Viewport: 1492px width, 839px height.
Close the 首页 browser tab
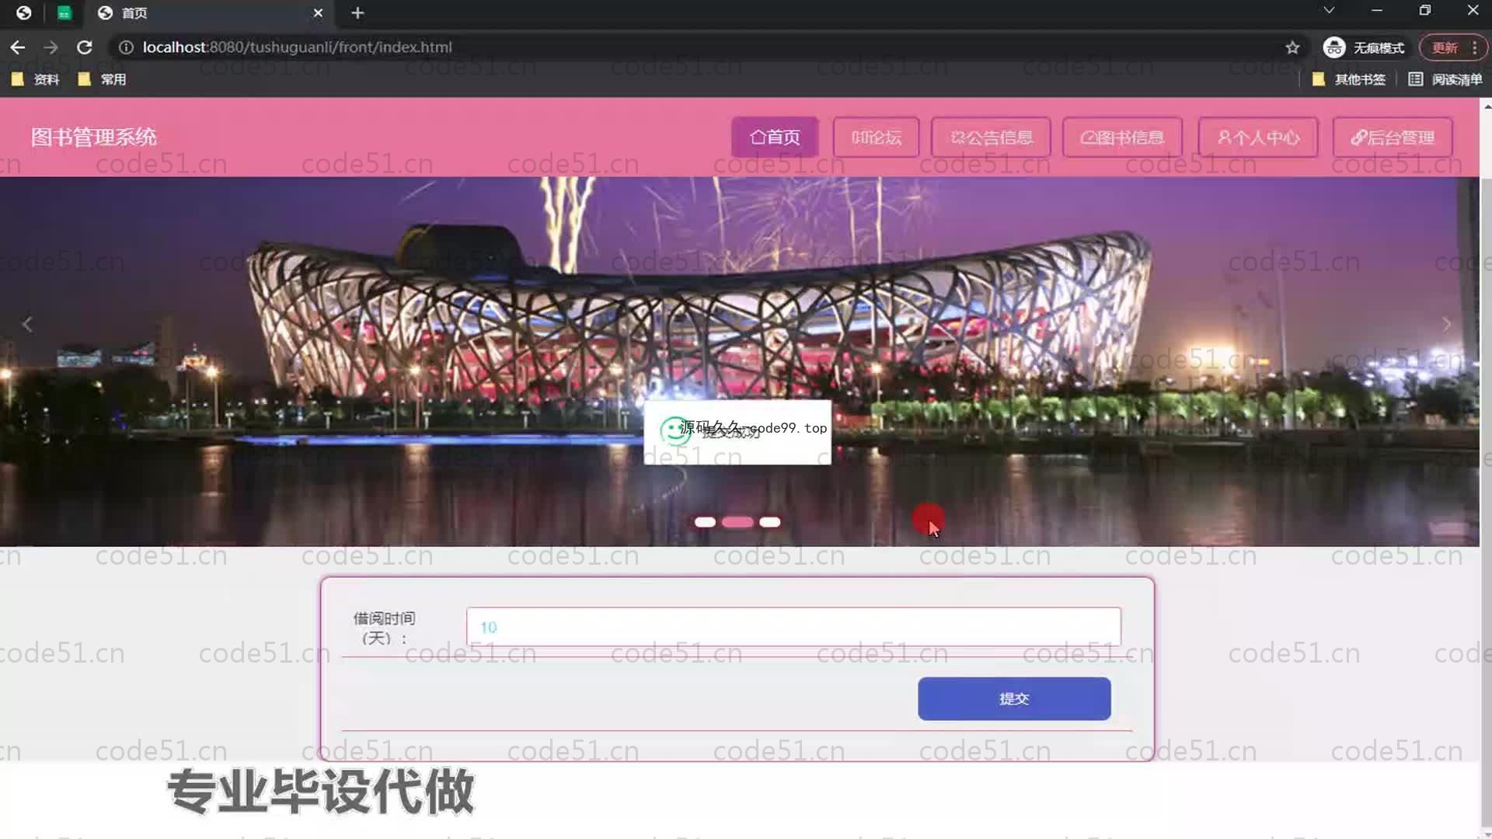pyautogui.click(x=318, y=12)
